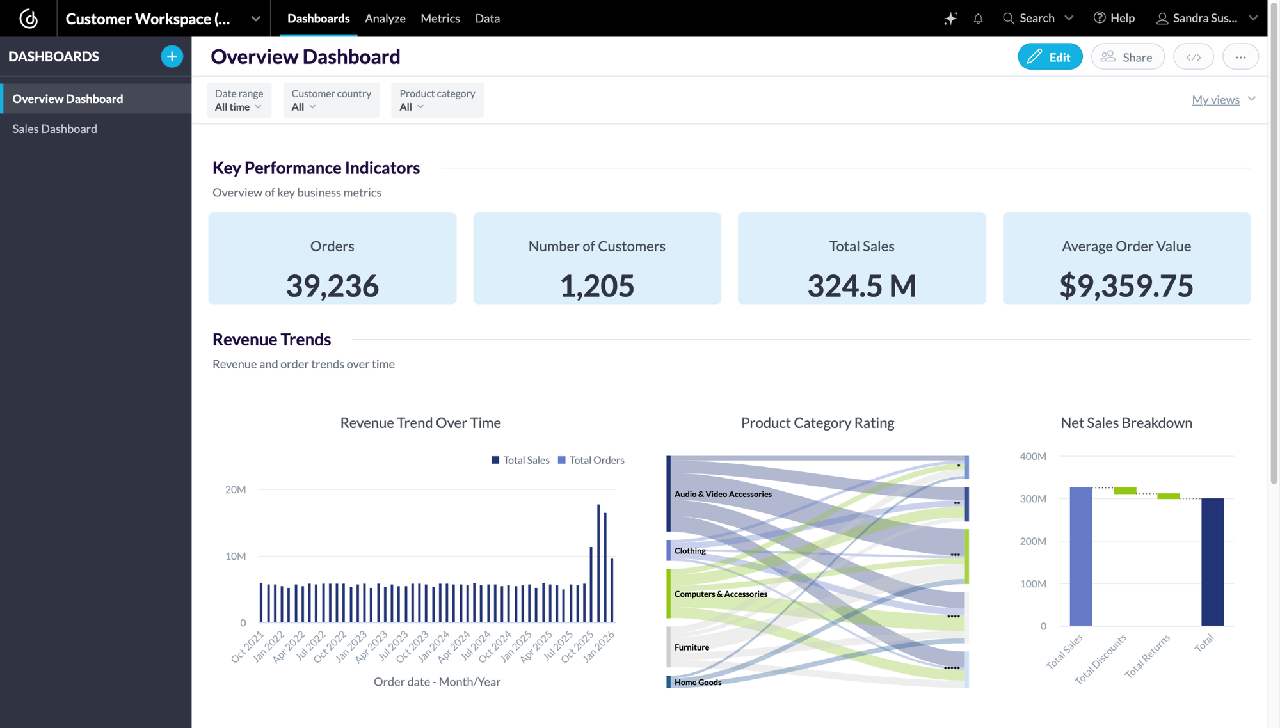Open the Customer country filter dropdown
Viewport: 1280px width, 728px height.
pos(331,100)
